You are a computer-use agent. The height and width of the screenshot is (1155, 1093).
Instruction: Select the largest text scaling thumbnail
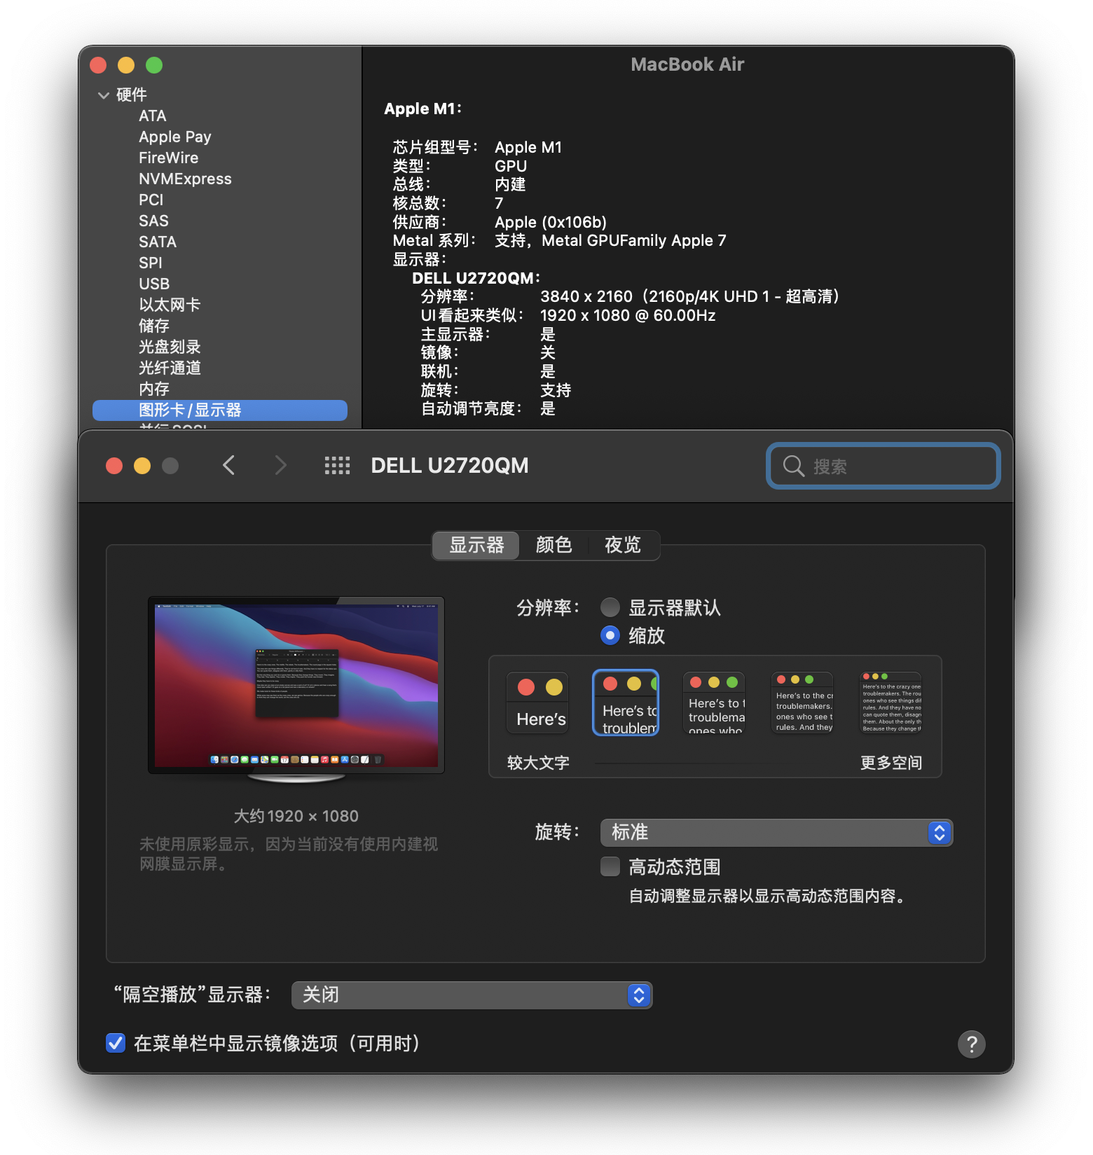pyautogui.click(x=537, y=703)
